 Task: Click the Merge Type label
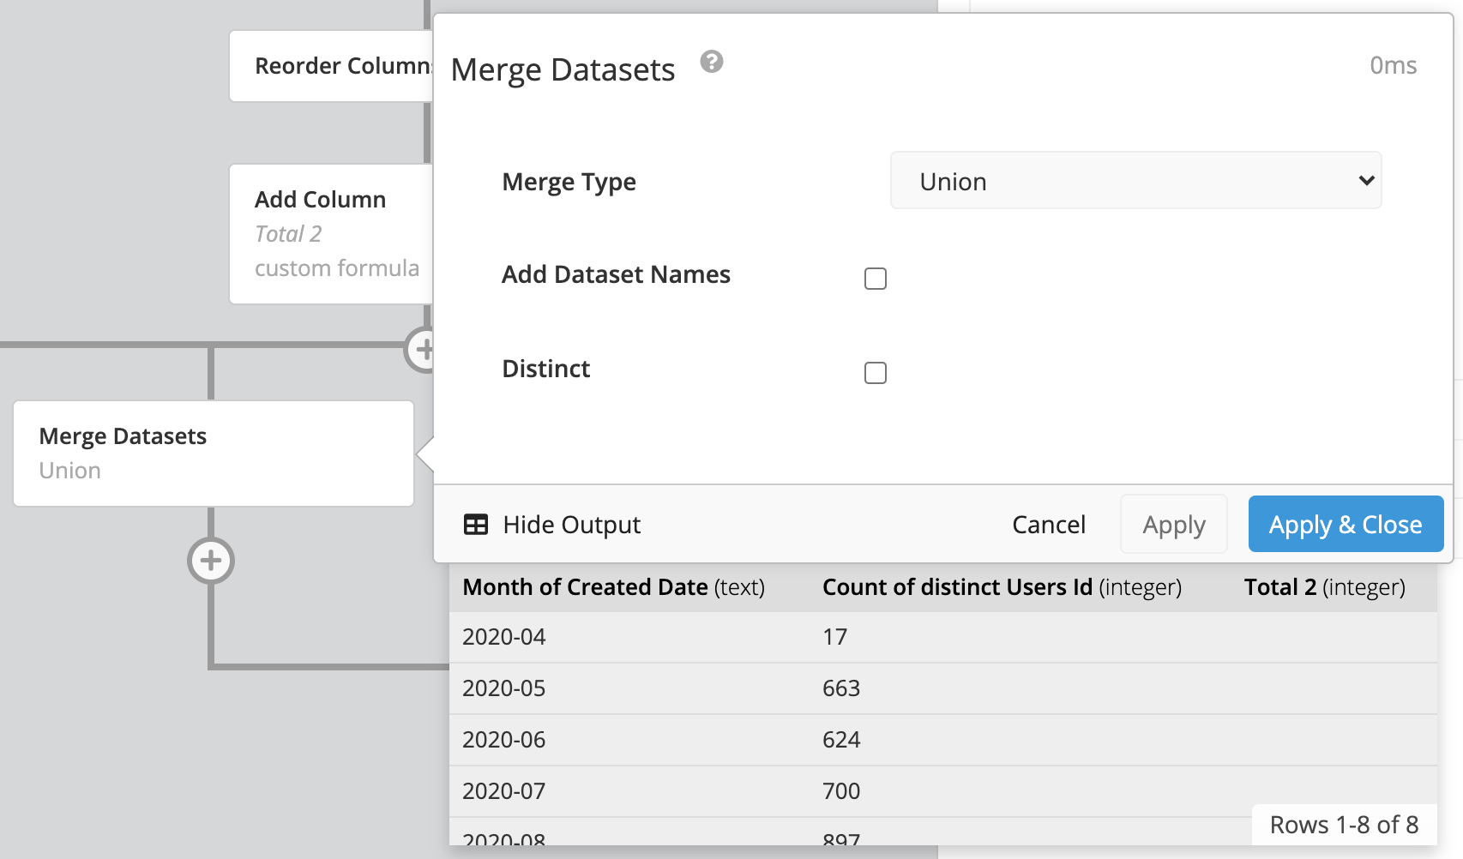[x=569, y=182]
